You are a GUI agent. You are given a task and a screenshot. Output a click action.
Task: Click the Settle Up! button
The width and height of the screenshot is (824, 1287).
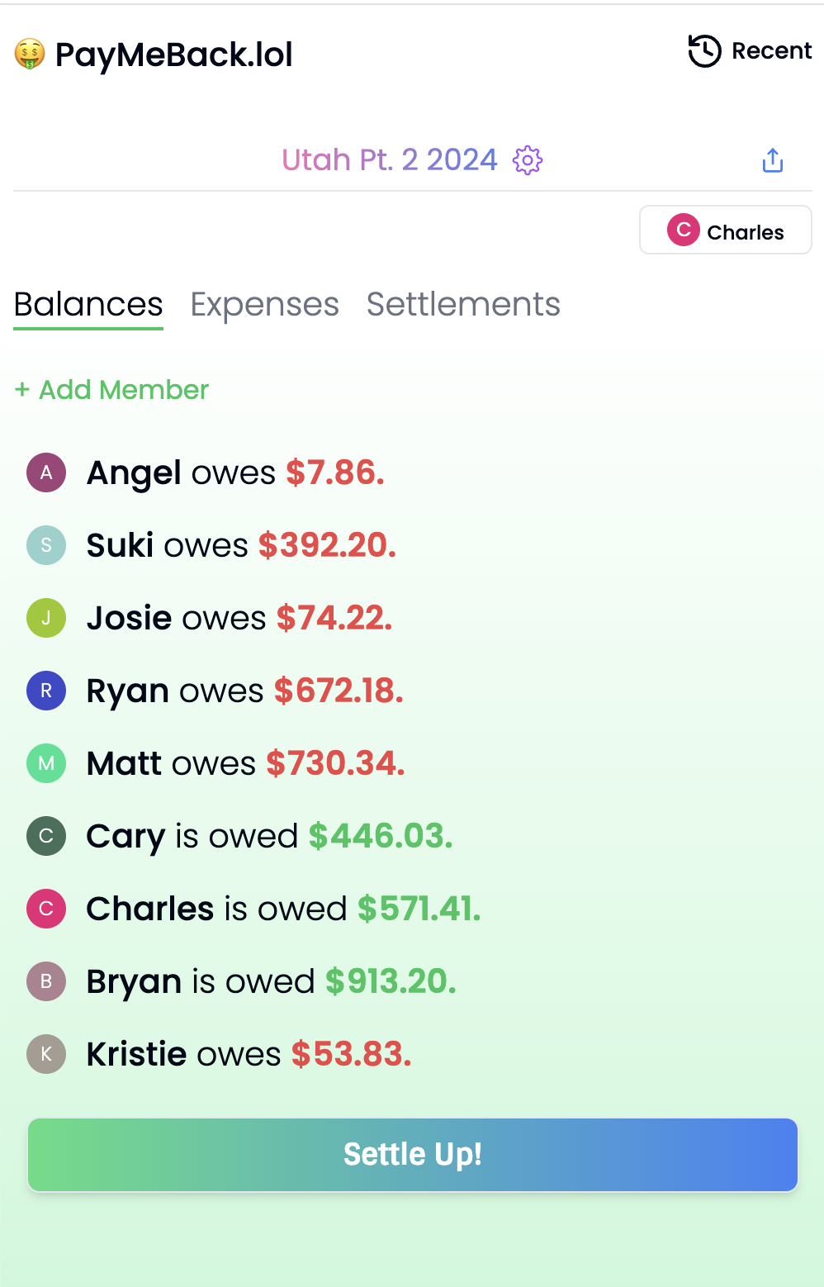point(413,1155)
